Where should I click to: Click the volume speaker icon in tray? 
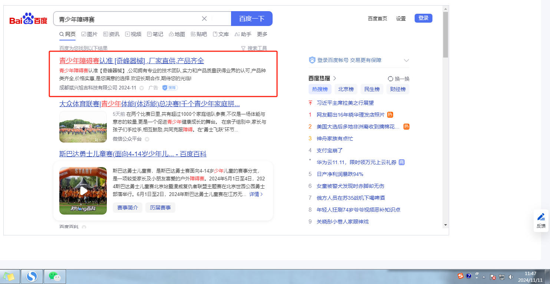point(511,277)
